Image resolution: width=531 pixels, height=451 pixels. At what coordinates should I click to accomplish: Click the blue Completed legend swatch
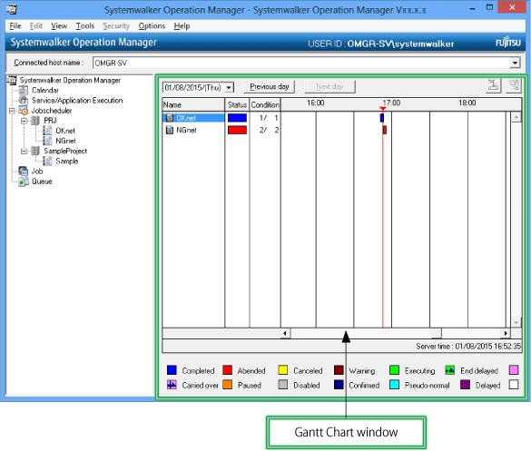coord(172,370)
